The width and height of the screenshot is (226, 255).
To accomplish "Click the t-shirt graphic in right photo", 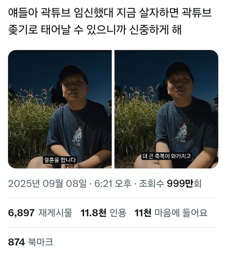I will (181, 133).
